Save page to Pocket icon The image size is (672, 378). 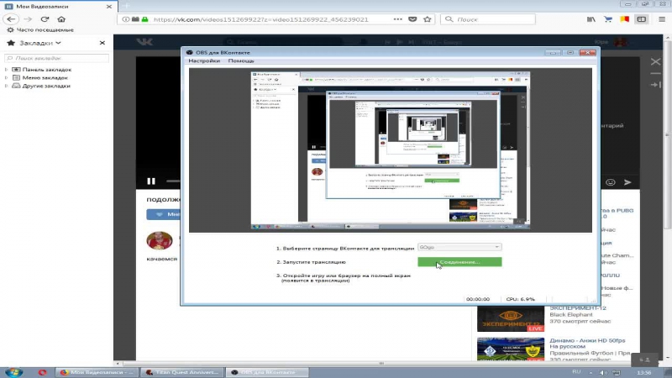412,19
